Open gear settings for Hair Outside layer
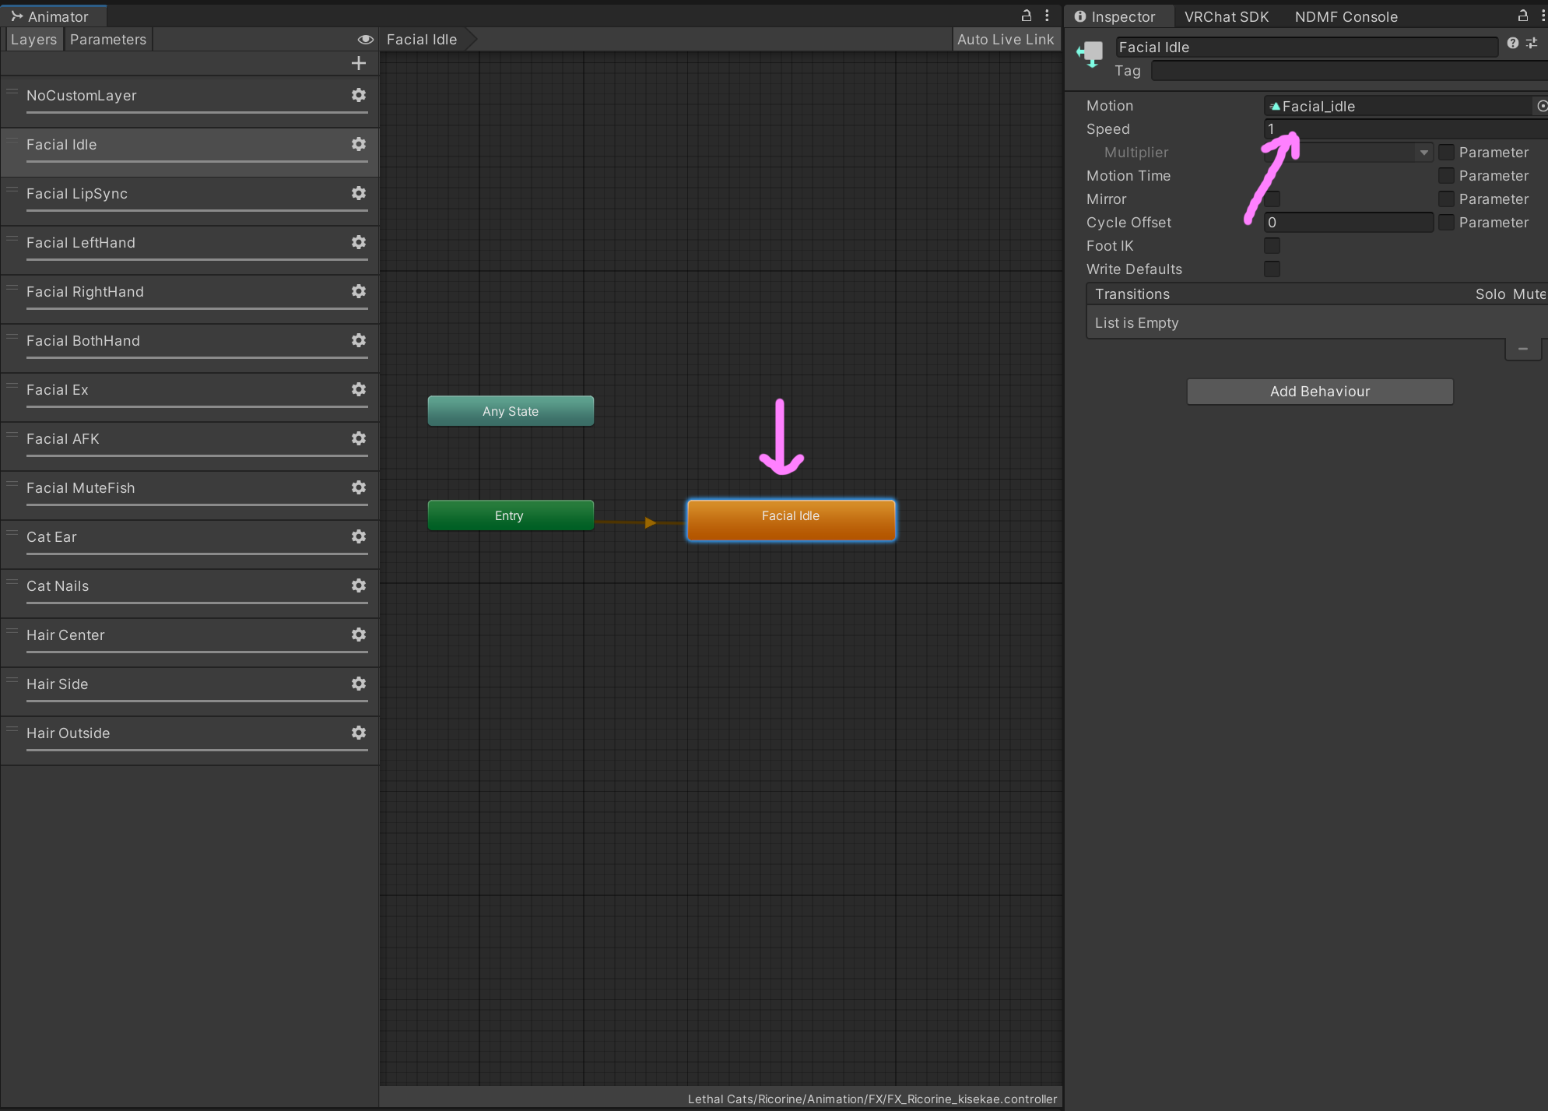 [x=358, y=733]
